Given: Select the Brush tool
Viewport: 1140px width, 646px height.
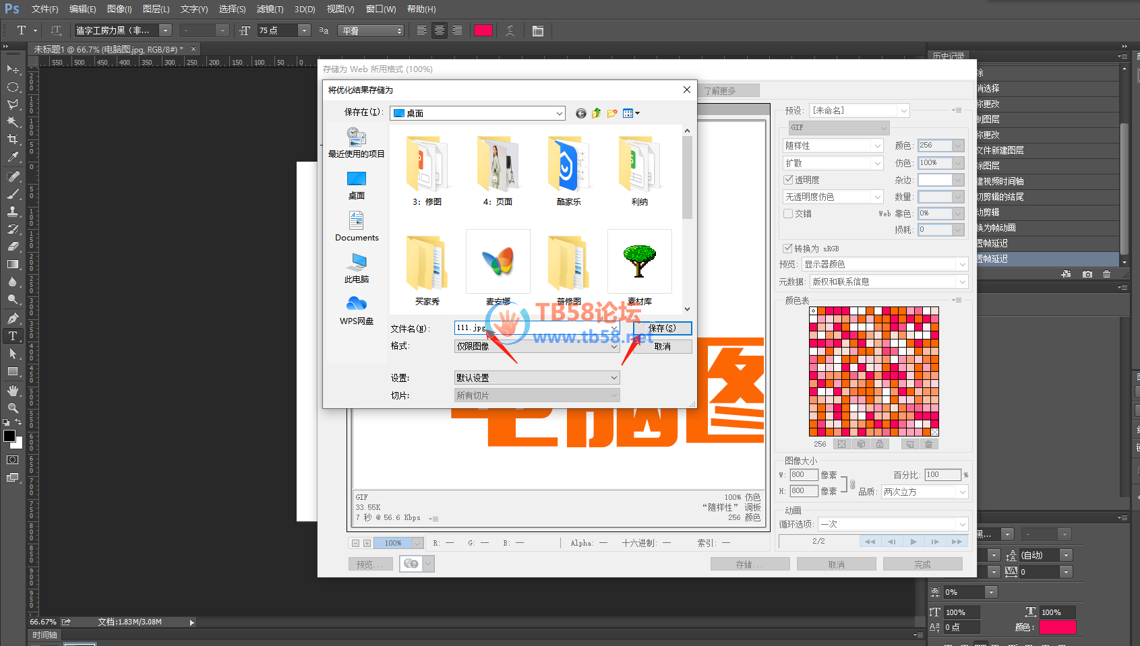Looking at the screenshot, I should pos(13,194).
